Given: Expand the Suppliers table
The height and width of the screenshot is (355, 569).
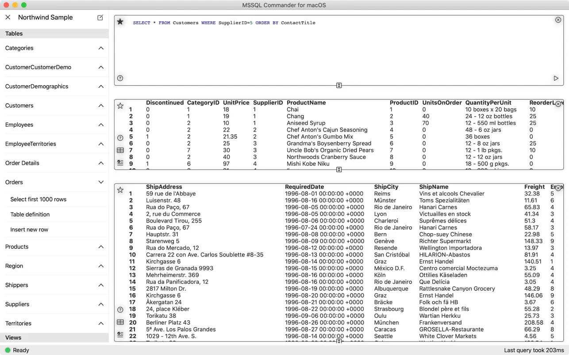Looking at the screenshot, I should (x=101, y=304).
